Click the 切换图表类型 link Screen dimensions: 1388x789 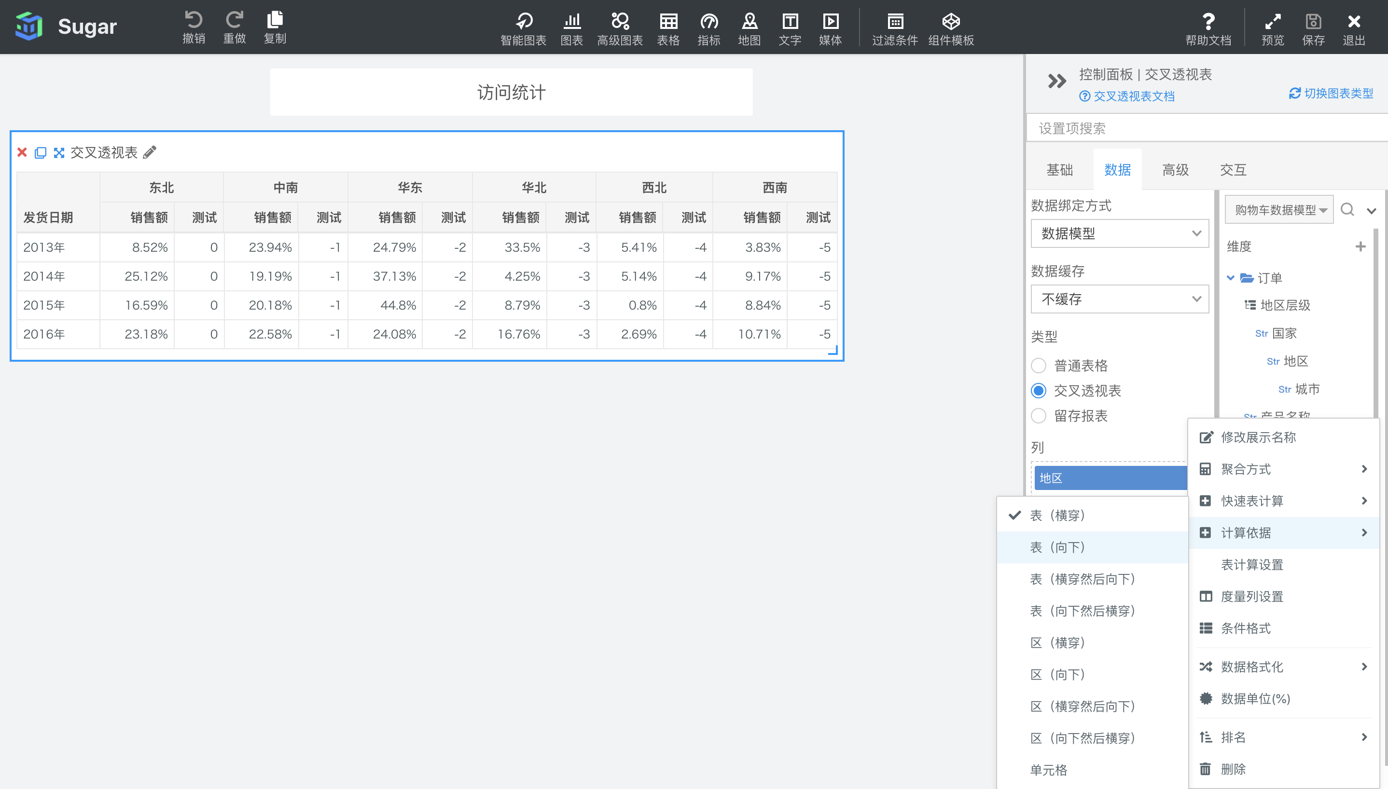tap(1331, 93)
